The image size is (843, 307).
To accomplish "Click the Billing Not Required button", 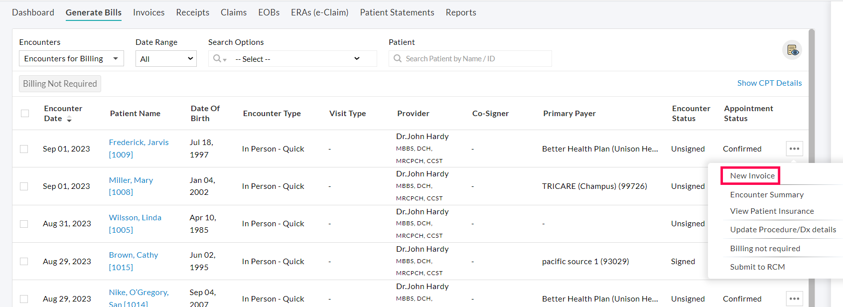I will point(60,84).
